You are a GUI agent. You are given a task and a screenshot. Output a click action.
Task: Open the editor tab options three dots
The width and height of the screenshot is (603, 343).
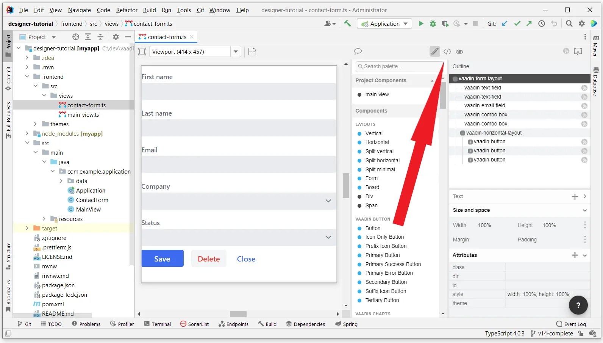point(585,37)
